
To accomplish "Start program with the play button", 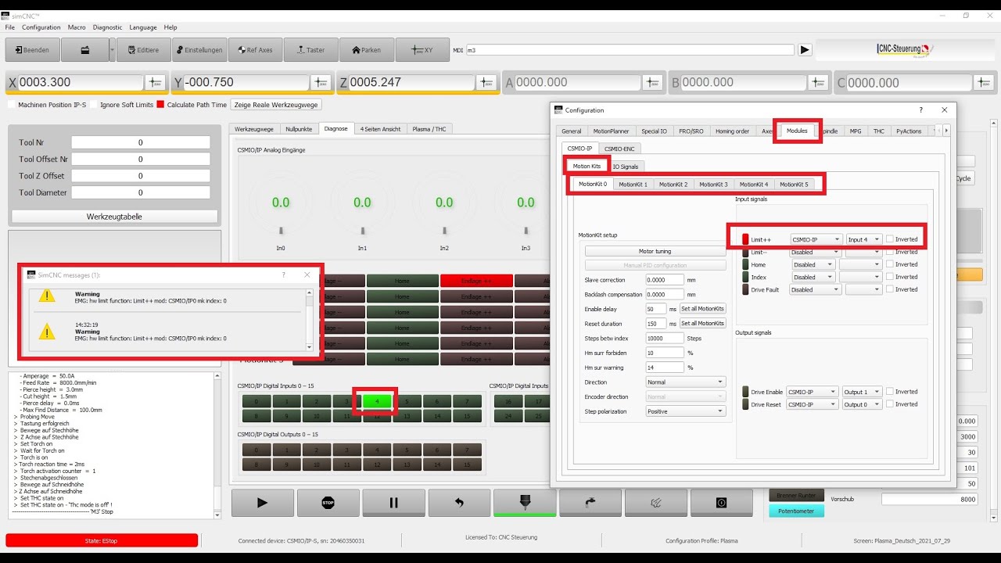I will coord(263,503).
